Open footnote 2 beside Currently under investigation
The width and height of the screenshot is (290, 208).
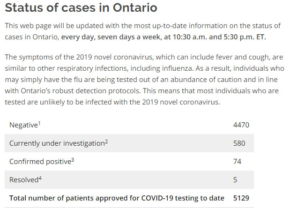(106, 141)
